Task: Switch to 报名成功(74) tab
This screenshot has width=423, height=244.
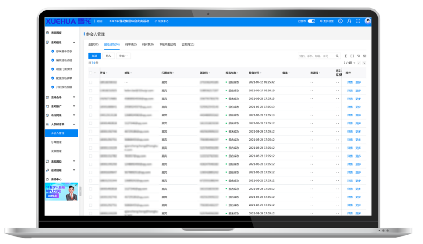Action: click(112, 45)
